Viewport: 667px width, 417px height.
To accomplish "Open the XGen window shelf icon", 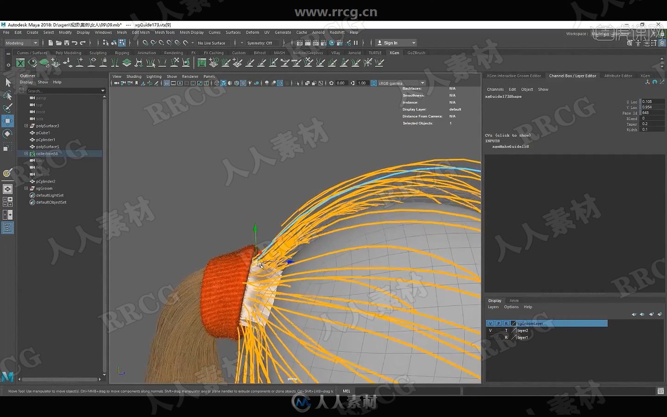I will tap(20, 63).
